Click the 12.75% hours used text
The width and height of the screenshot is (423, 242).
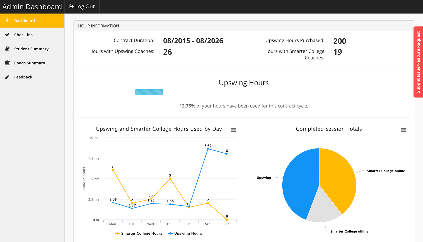pyautogui.click(x=244, y=106)
